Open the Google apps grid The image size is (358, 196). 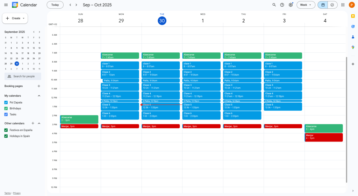click(343, 5)
